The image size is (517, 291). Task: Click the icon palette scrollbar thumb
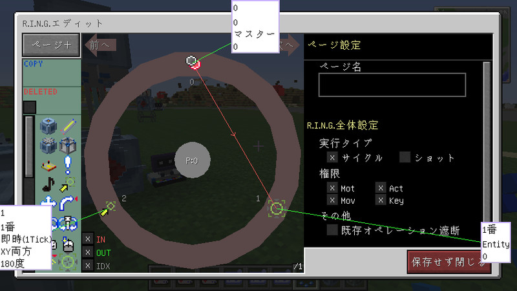pyautogui.click(x=29, y=147)
